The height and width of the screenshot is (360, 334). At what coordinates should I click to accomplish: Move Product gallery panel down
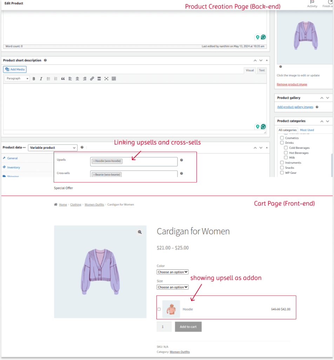click(x=328, y=98)
